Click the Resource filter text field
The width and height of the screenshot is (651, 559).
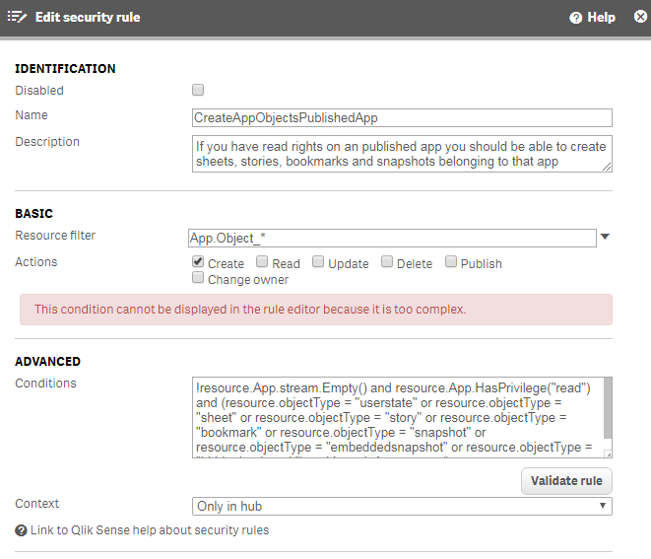[x=392, y=238]
